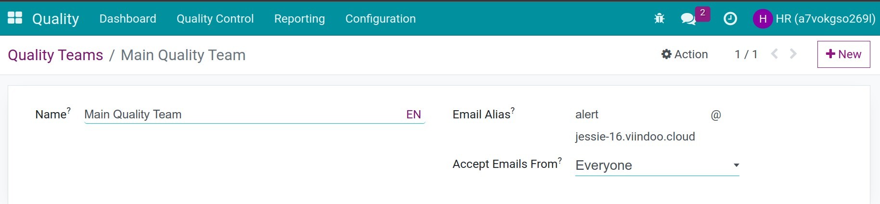Click the record pager counter 1 / 1
The width and height of the screenshot is (880, 204).
coord(746,54)
